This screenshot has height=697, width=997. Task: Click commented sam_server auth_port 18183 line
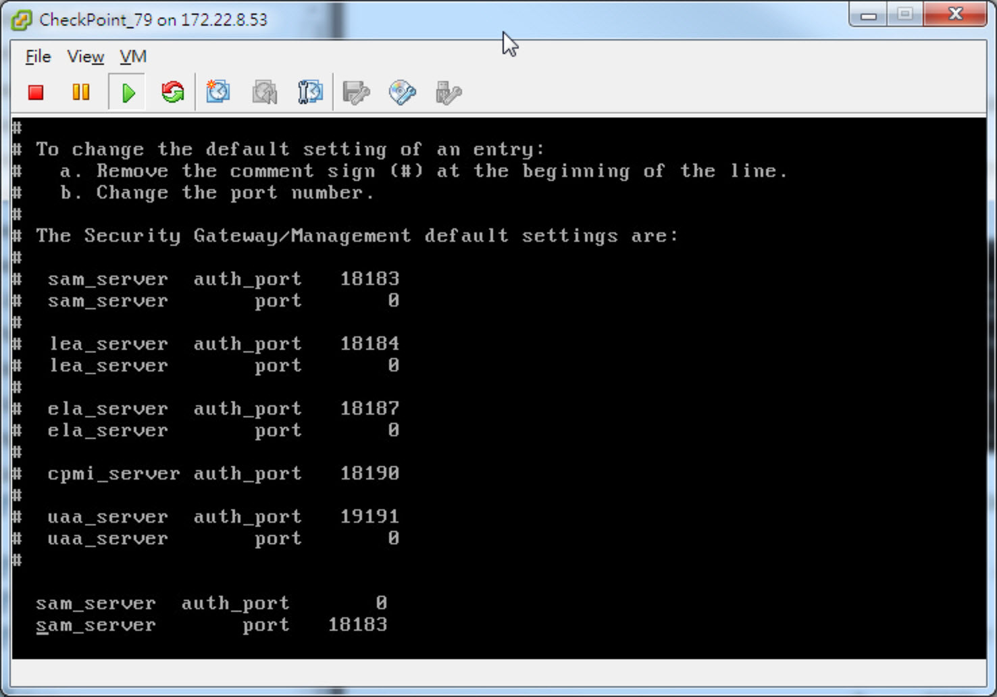207,279
